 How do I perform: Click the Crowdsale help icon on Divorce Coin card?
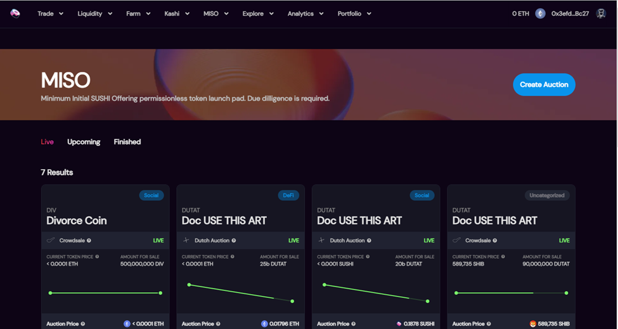pos(89,240)
